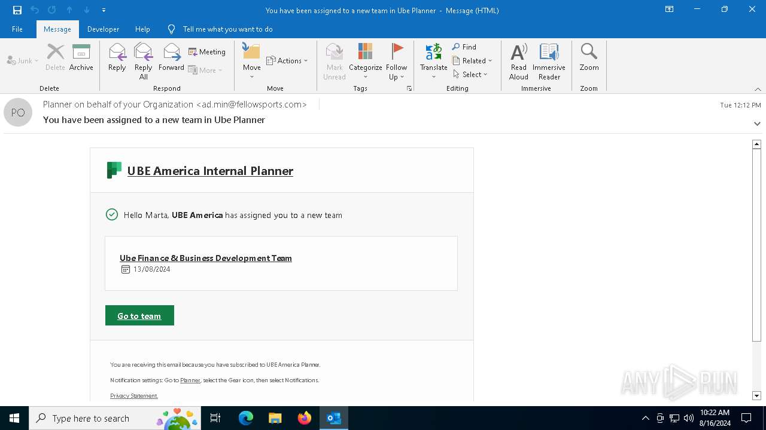The height and width of the screenshot is (430, 766).
Task: Open the Action Center notifications icon
Action: pos(746,418)
